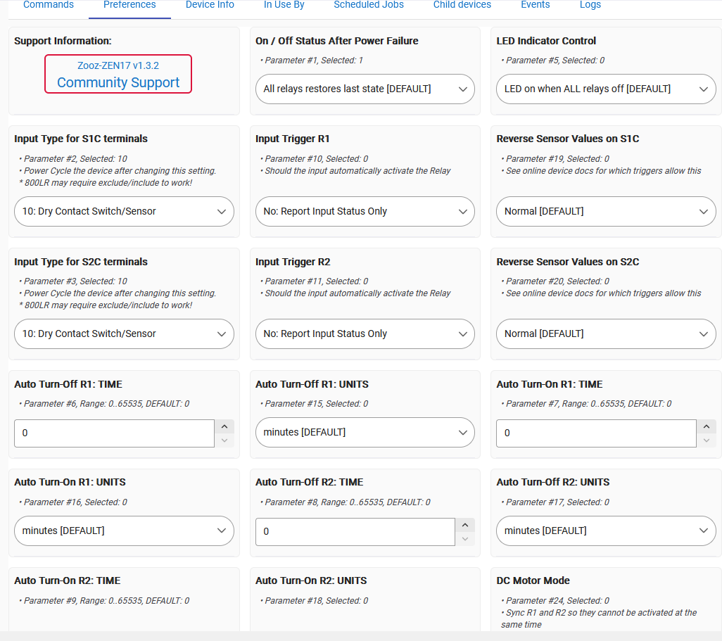Open On/Off Status After Power Failure dropdown
Screen dimensions: 722x641
coord(365,89)
